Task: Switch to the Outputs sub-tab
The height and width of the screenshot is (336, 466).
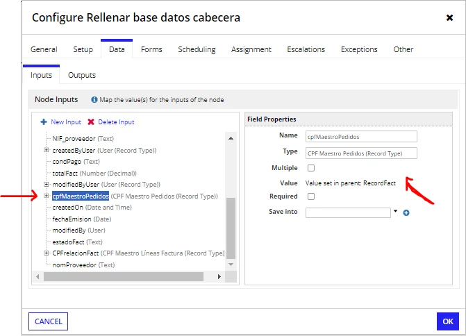Action: [x=82, y=75]
